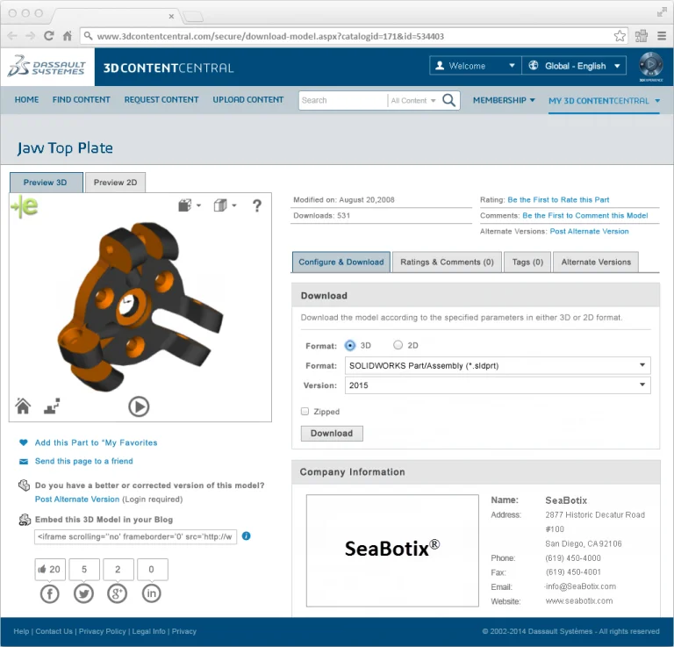Click the home view icon in 3D viewer

[x=23, y=406]
